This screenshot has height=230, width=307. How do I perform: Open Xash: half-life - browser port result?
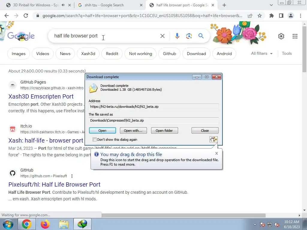click(46, 140)
